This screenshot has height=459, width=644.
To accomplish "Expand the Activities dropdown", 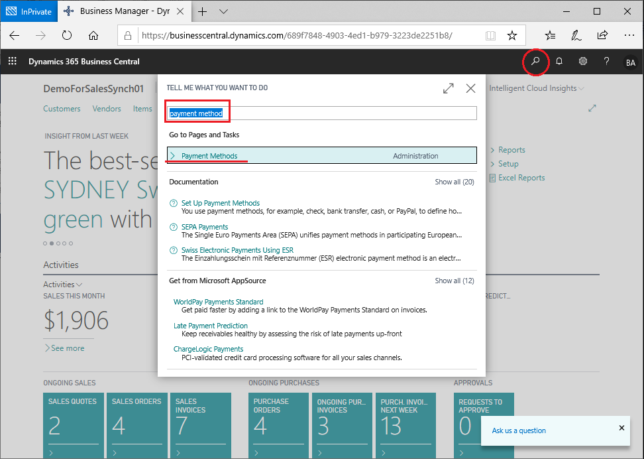I will pos(63,284).
